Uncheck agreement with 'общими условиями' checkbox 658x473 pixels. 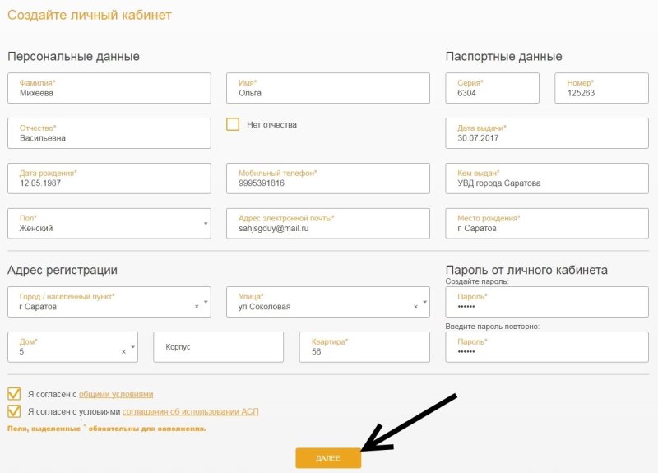click(14, 394)
